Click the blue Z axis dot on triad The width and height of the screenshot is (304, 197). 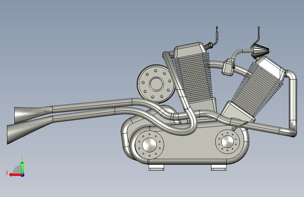(23, 175)
